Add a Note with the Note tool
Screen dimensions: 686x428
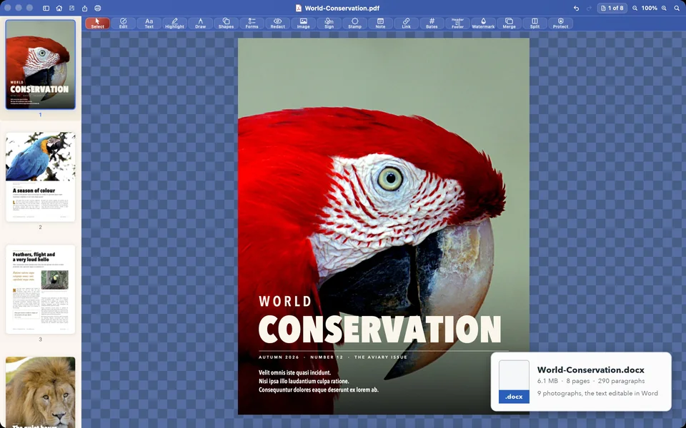coord(381,23)
